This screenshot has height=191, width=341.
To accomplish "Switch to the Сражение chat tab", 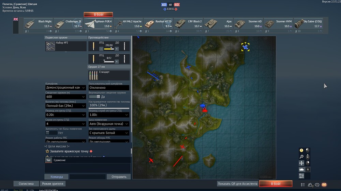I will point(60,160).
